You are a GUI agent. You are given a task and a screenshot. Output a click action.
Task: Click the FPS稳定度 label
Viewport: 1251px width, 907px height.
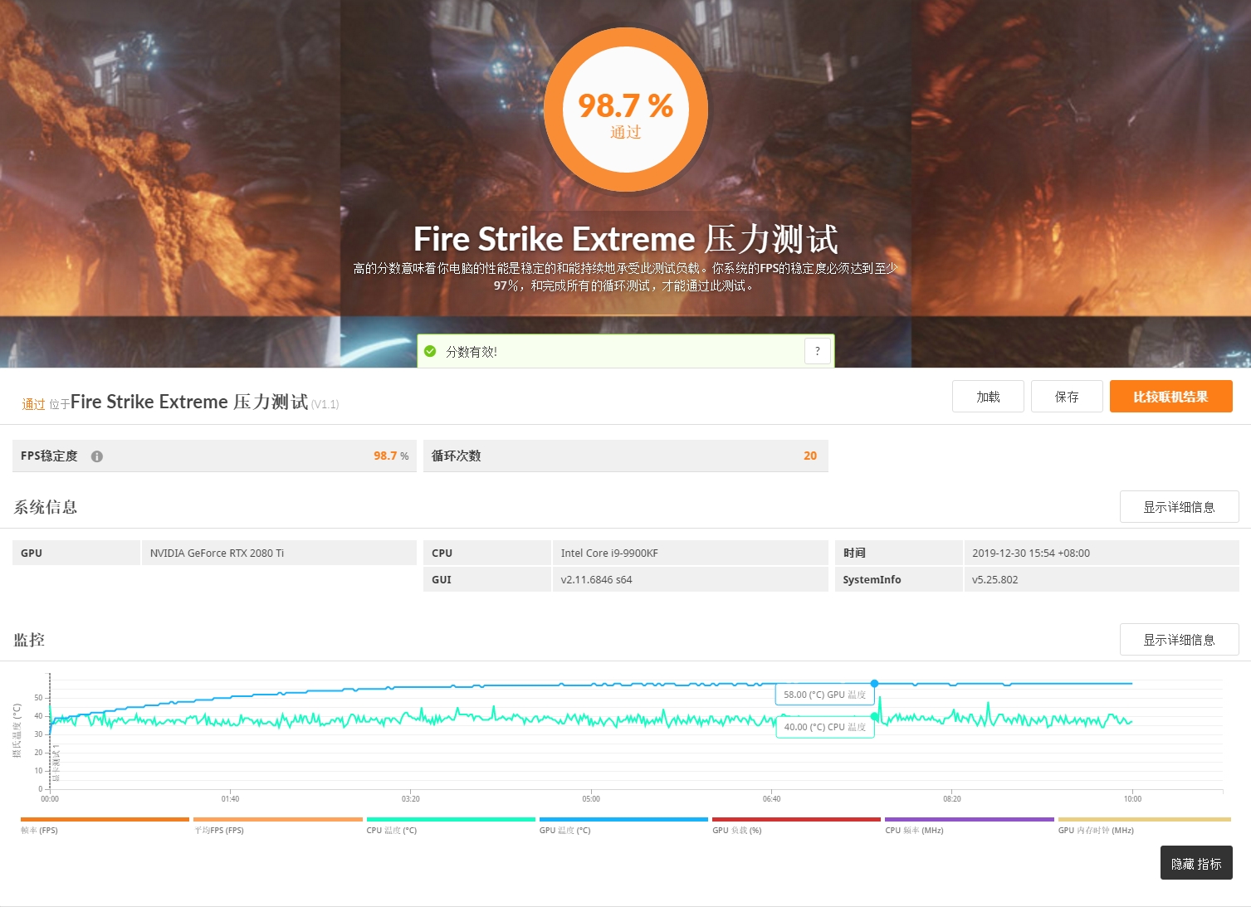coord(49,456)
